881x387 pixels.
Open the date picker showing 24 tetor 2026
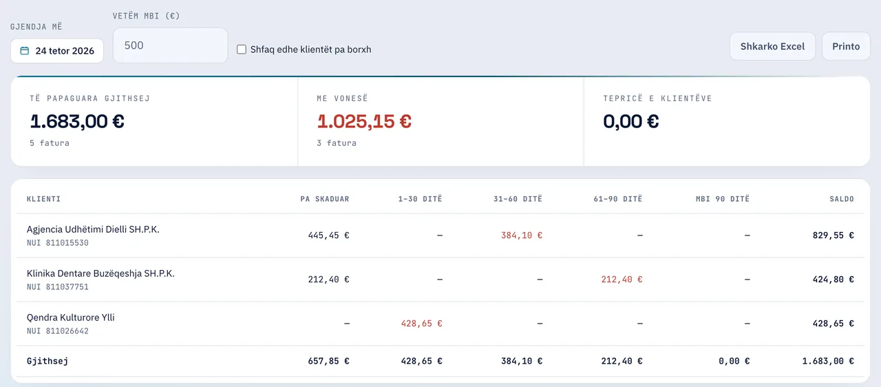57,51
